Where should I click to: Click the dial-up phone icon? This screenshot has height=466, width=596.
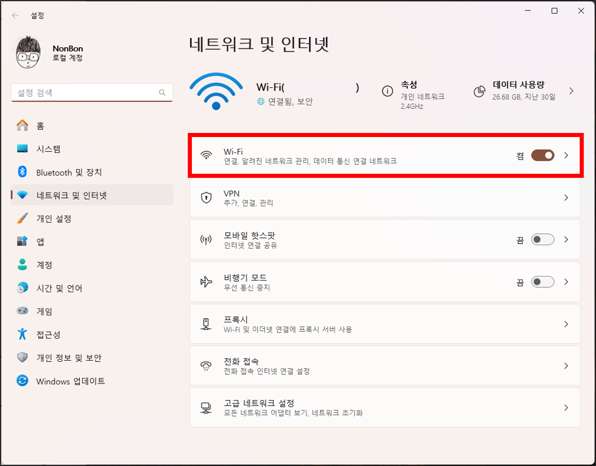(206, 366)
